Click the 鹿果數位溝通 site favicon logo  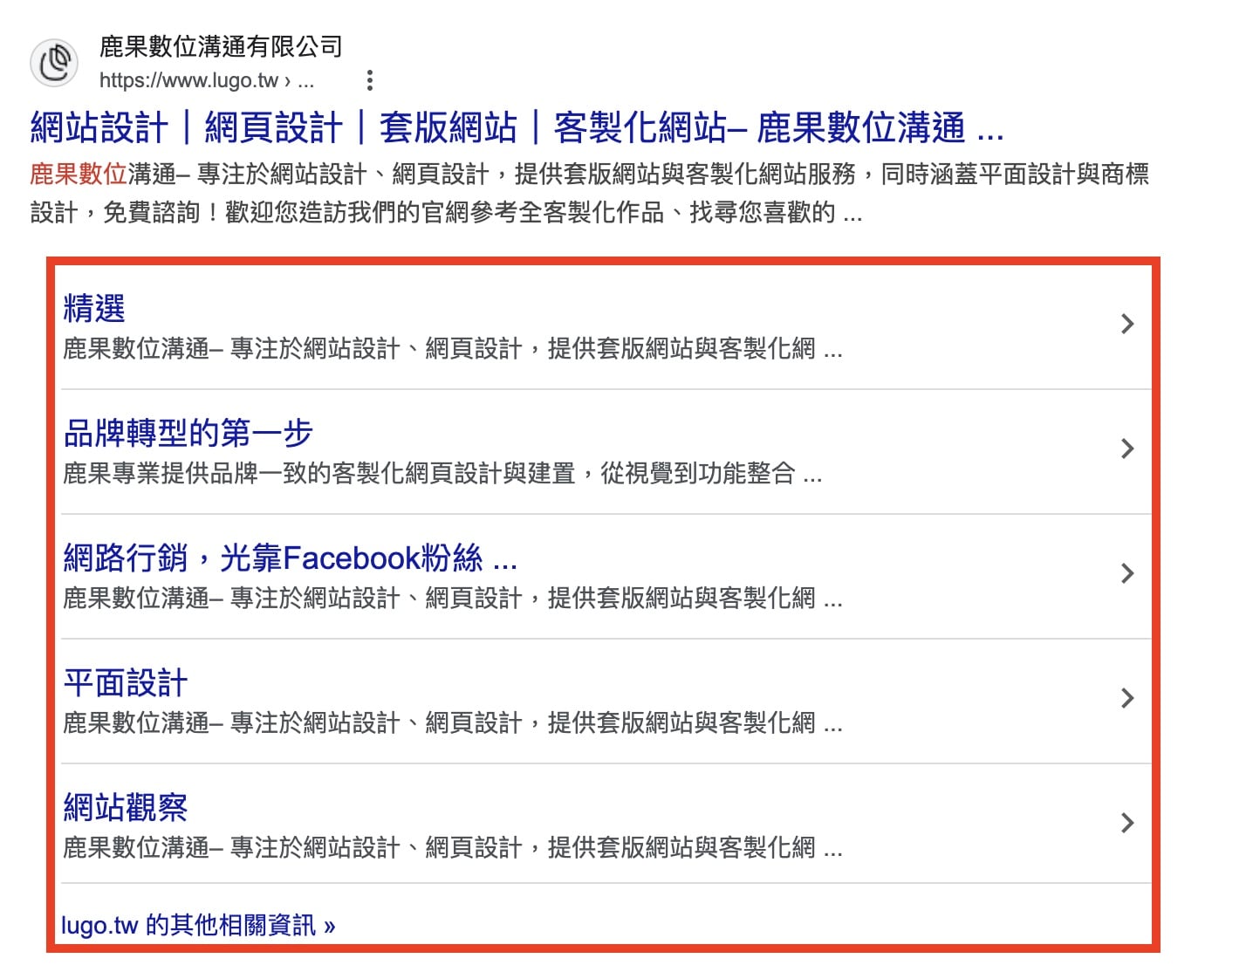point(54,63)
